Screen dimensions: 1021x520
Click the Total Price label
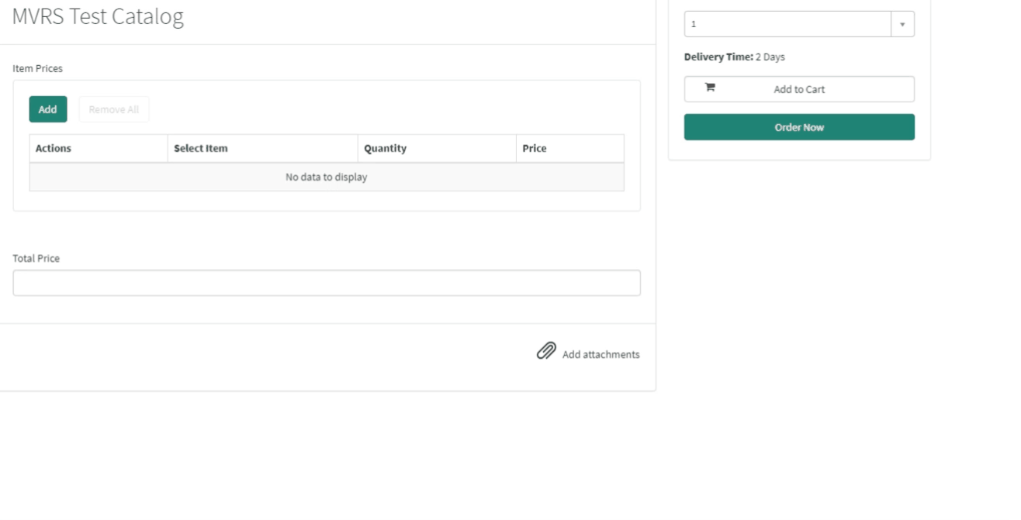(x=35, y=258)
